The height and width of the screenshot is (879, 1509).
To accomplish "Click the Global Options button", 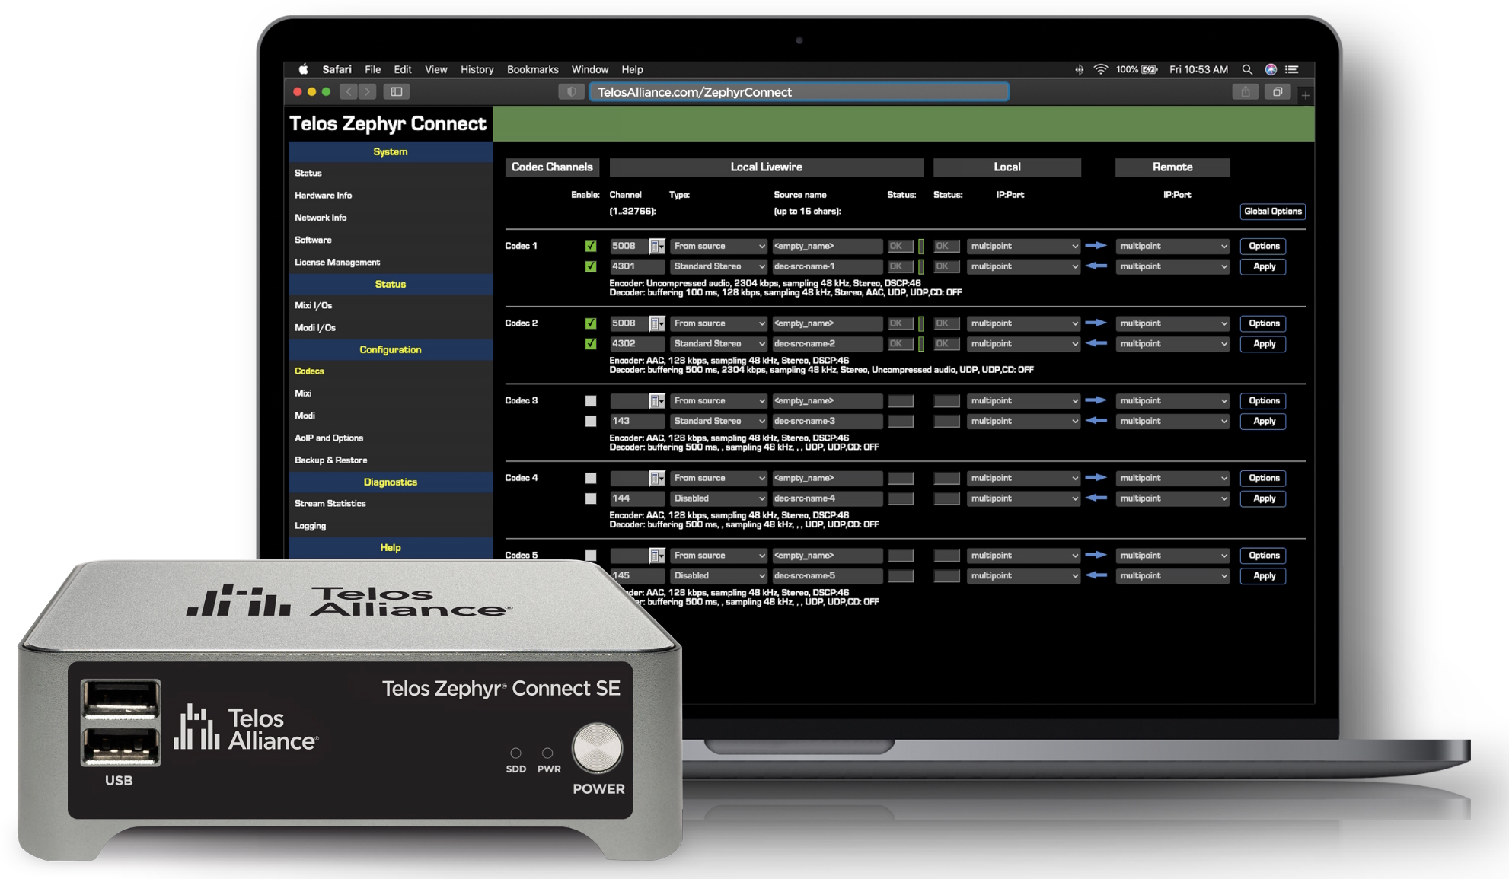I will [1273, 212].
